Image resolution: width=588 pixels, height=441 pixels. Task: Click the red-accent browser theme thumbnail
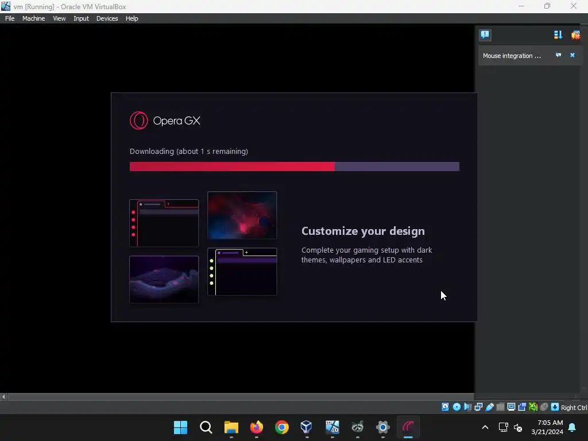[164, 223]
